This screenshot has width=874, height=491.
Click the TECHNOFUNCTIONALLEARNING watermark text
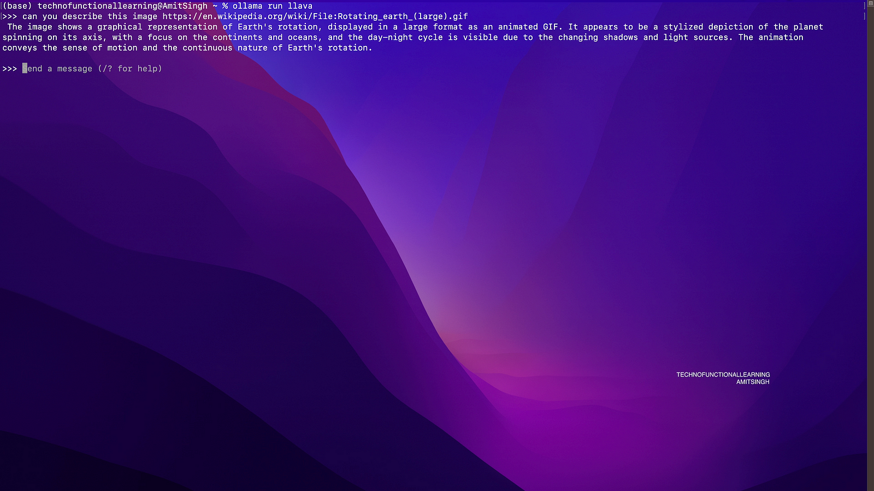(x=723, y=375)
